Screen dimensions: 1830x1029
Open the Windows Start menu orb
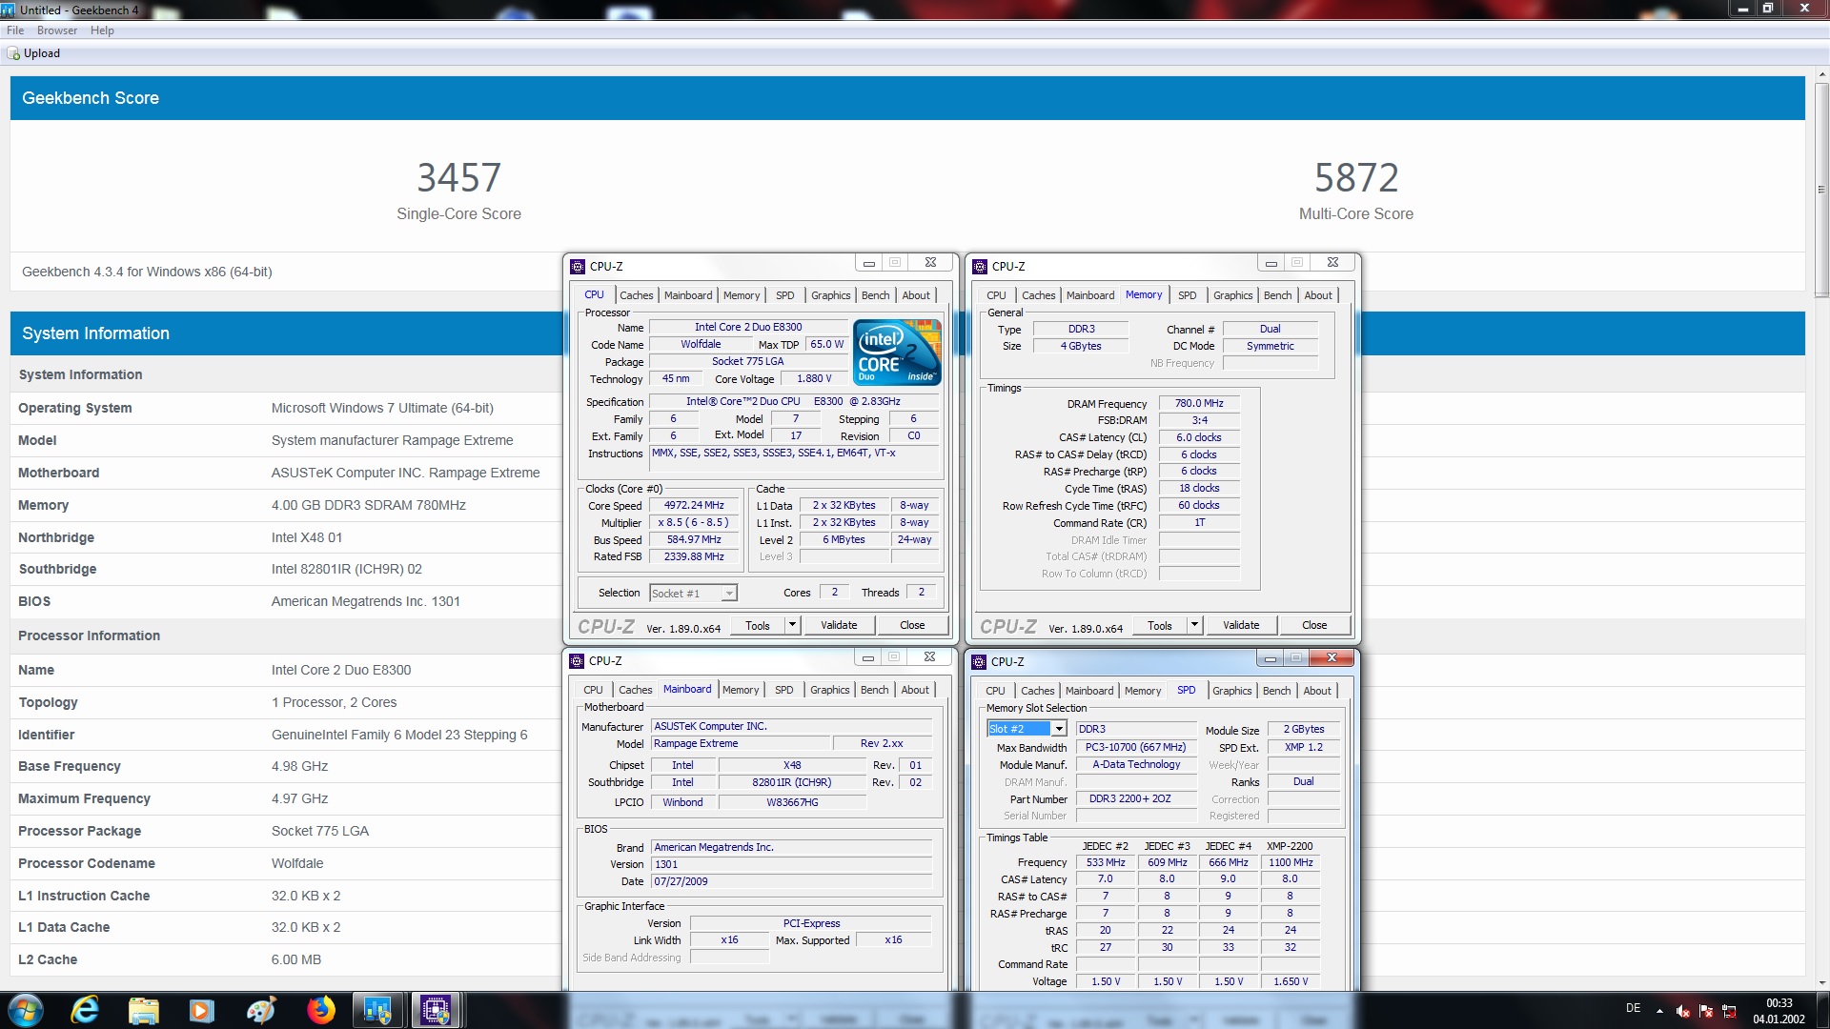[x=26, y=1010]
